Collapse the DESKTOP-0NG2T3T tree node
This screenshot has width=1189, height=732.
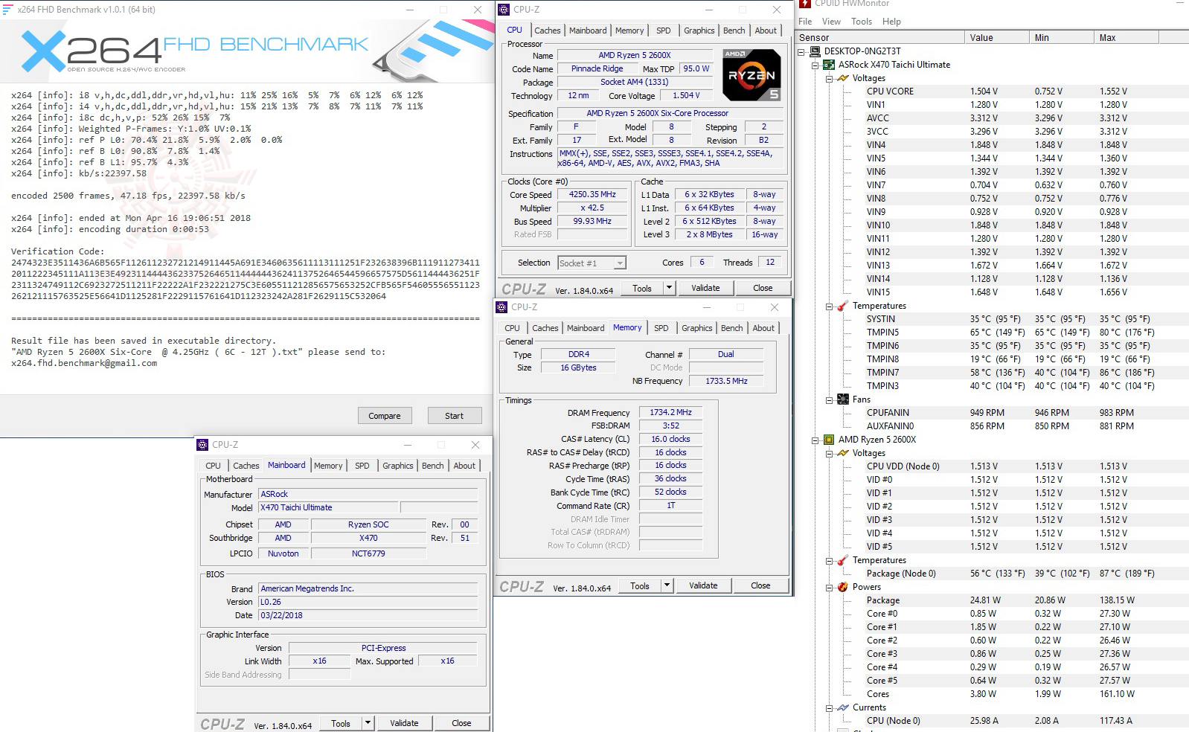point(802,51)
